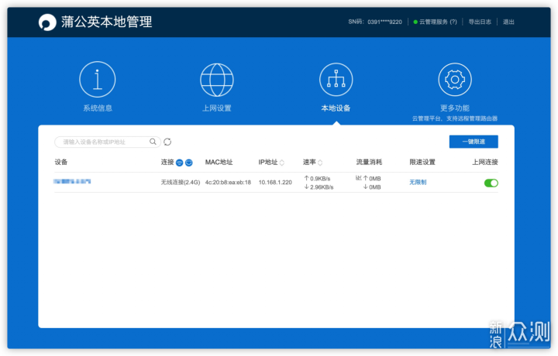Click the 上网连接 column header

(x=485, y=162)
